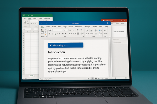Click the Underline icon

point(56,34)
